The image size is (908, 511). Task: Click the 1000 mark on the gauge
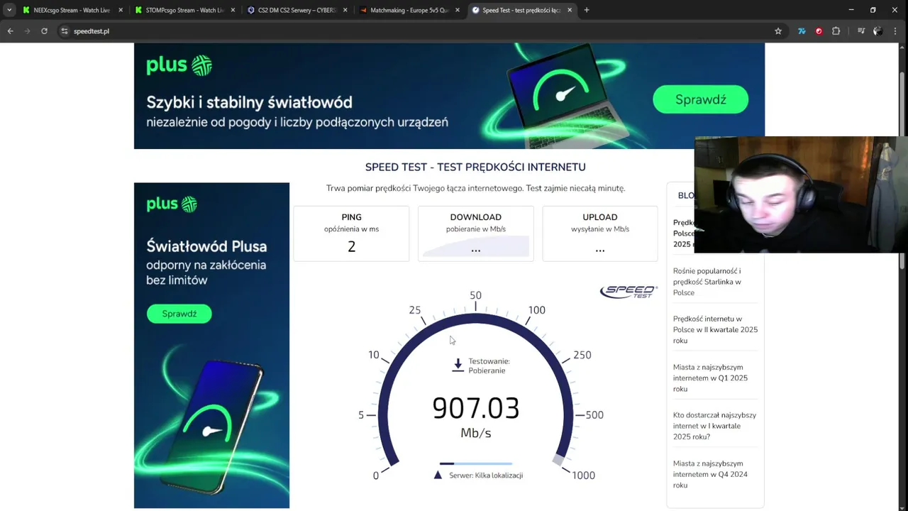tap(583, 476)
